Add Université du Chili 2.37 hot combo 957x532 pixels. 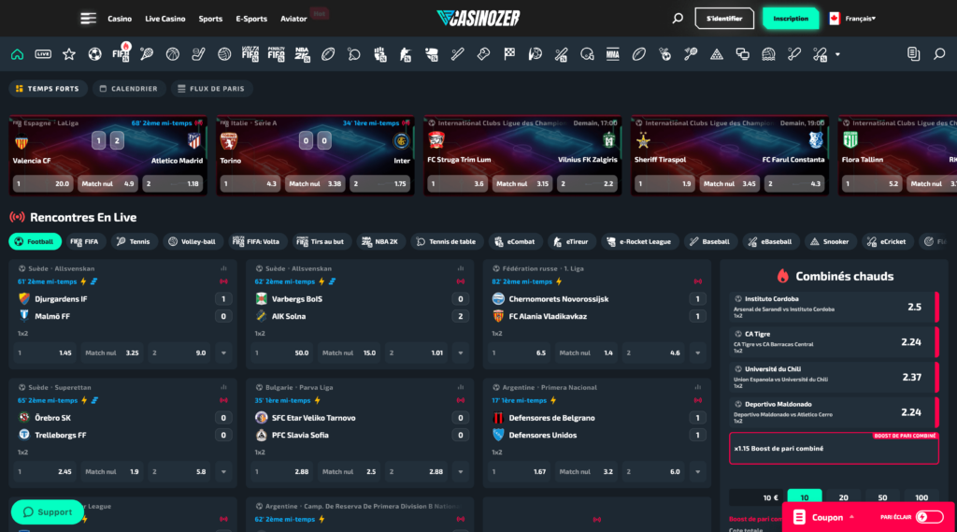[834, 377]
